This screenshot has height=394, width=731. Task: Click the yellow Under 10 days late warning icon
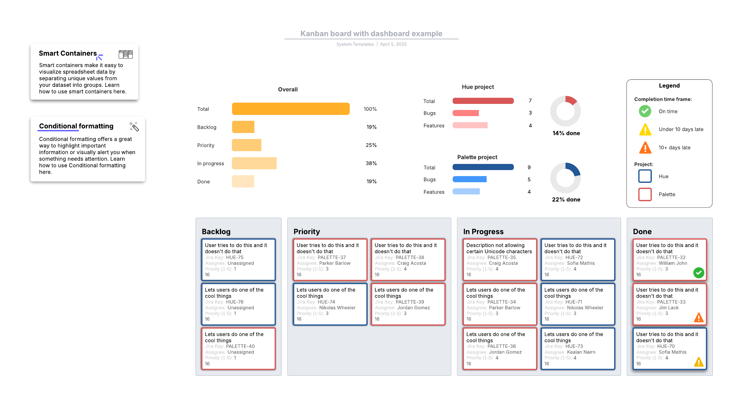645,130
